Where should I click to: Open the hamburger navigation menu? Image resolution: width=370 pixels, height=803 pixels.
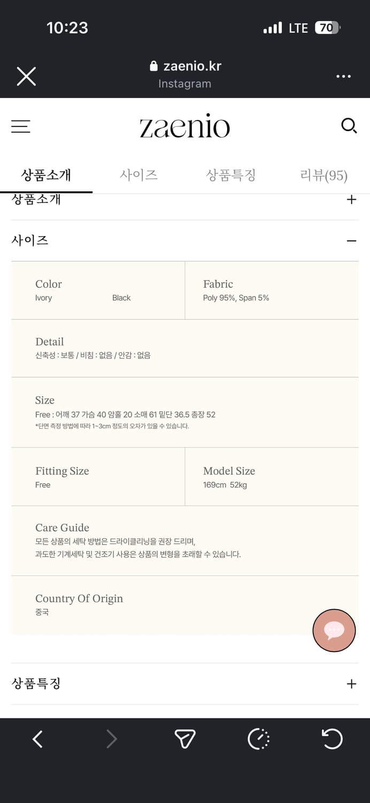pyautogui.click(x=20, y=126)
